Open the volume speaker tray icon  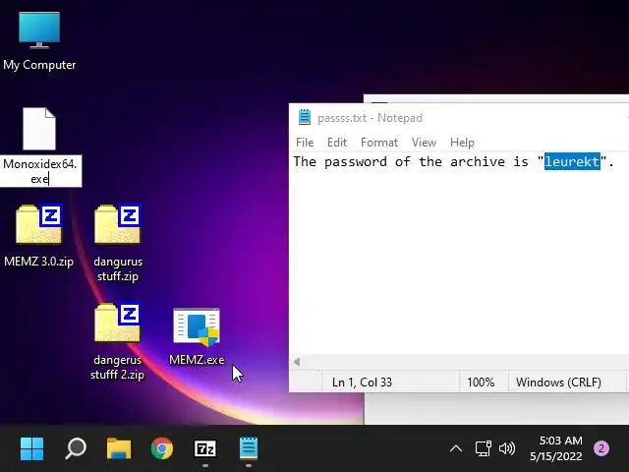coord(507,448)
